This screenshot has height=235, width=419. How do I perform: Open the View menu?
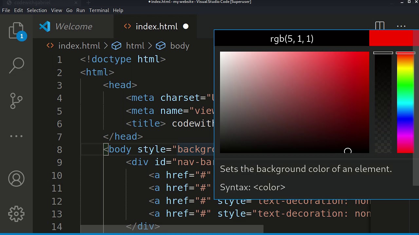click(56, 10)
